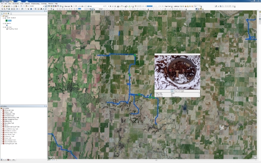261x163 pixels.
Task: Click the Cartography Tools toolbox
Action: (x=10, y=114)
